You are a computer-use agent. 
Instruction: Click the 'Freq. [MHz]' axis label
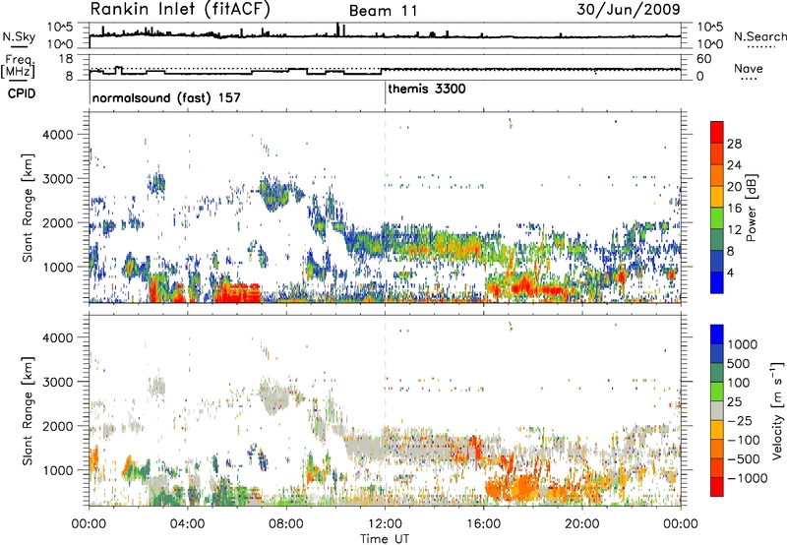pyautogui.click(x=18, y=66)
